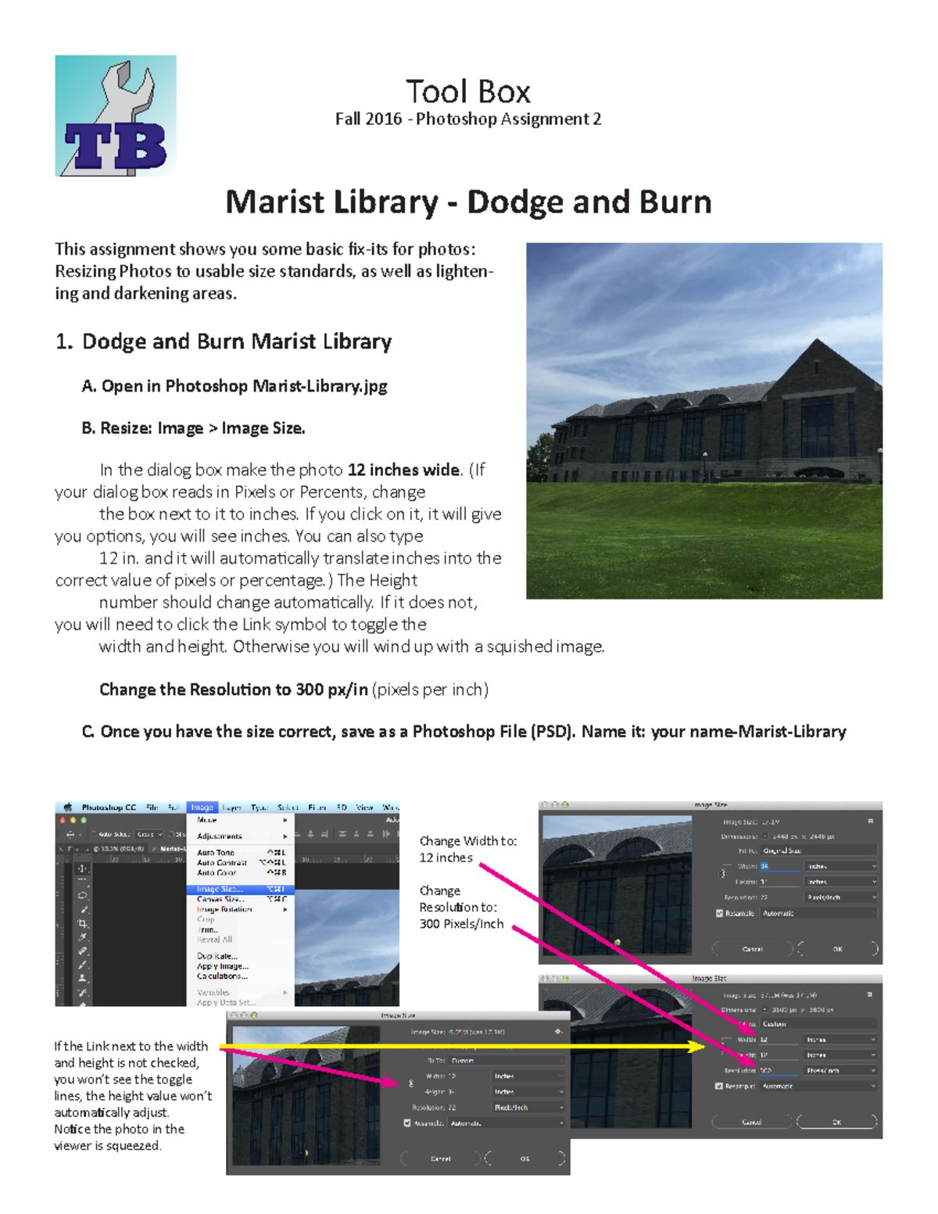938x1214 pixels.
Task: Click OK in the Original Size dialog
Action: 838,949
